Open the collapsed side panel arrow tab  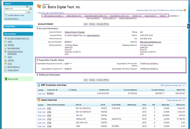(188, 26)
